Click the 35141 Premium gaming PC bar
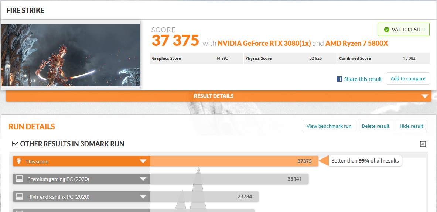Viewport: 437px width, 212px height. [x=229, y=179]
